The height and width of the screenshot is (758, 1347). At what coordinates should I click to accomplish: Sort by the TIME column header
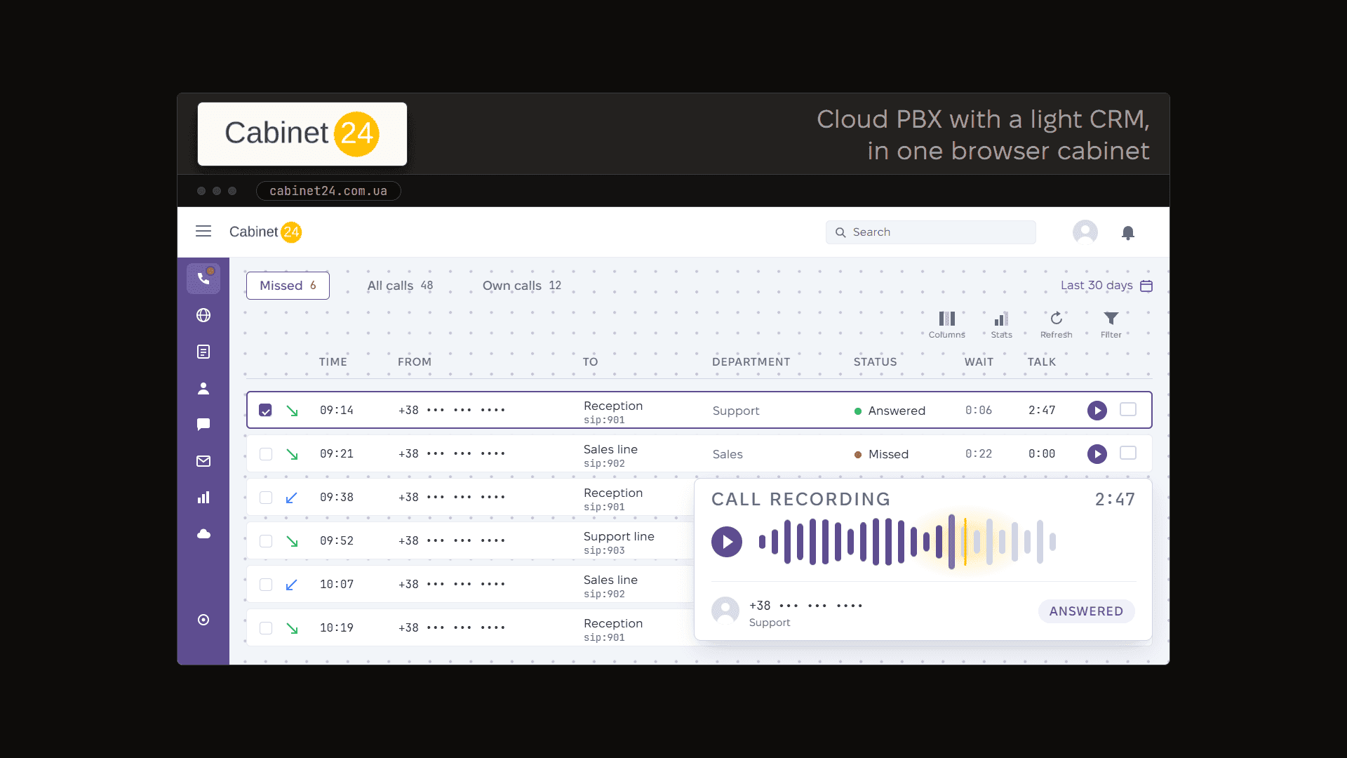(333, 362)
